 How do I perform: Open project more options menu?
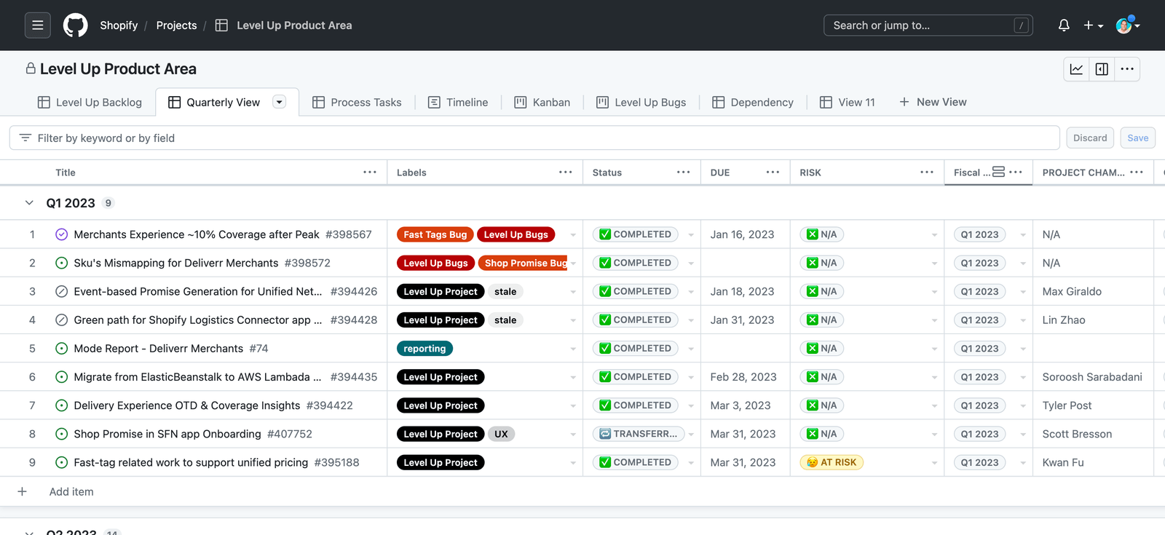tap(1127, 69)
